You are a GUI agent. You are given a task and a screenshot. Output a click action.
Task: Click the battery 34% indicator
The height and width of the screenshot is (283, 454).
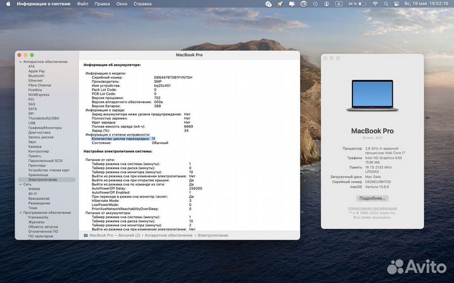(x=357, y=4)
